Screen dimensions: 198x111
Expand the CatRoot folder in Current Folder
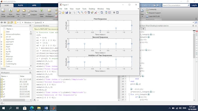click(x=1, y=61)
